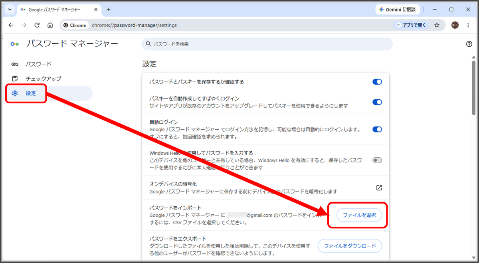The height and width of the screenshot is (263, 479).
Task: Search in パスワードを検索 field
Action: pos(267,44)
